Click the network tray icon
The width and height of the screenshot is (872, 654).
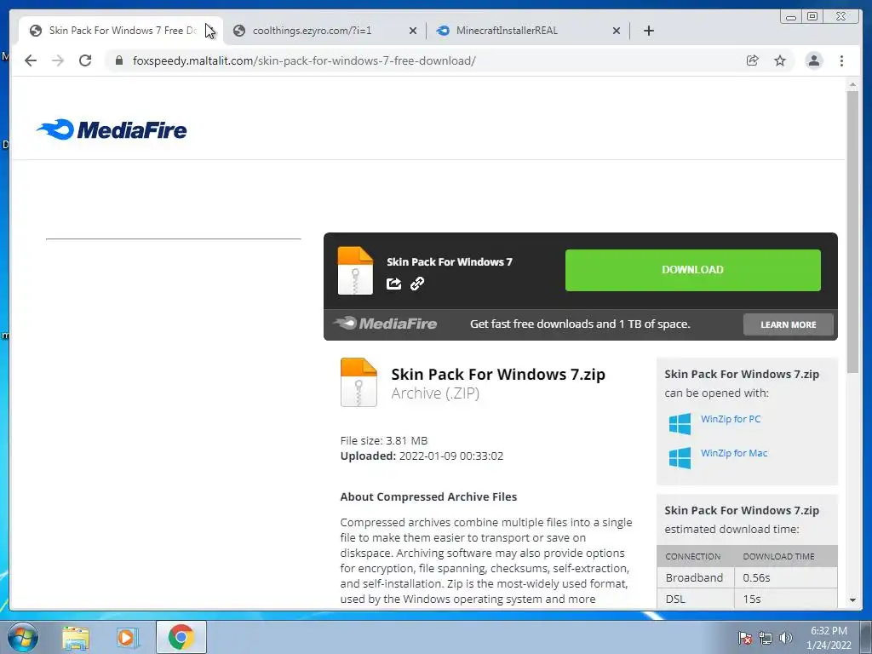766,638
